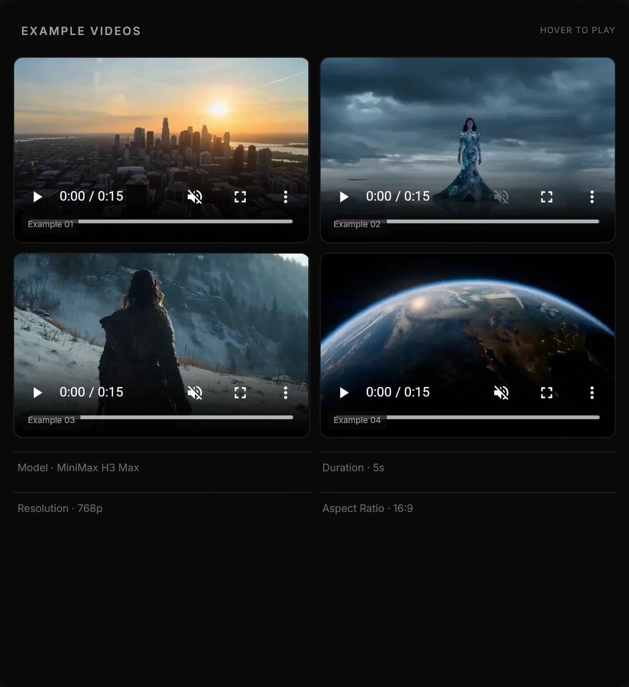Play the Example 02 woman in gown video
Viewport: 629px width, 687px height.
(344, 197)
